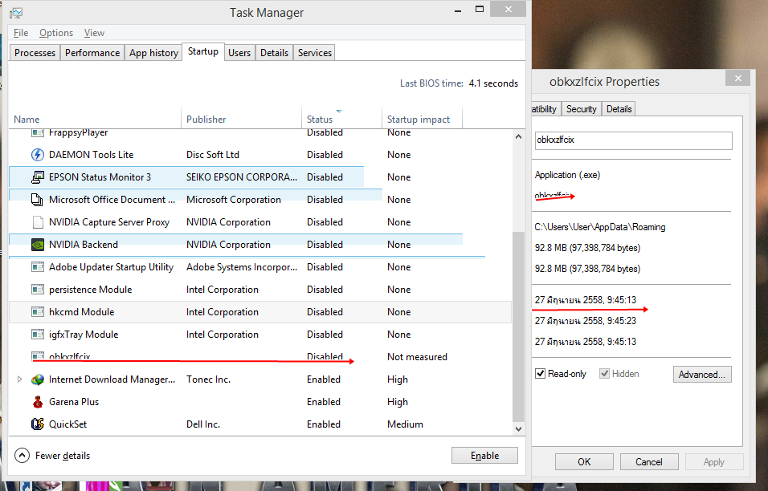Click the NVIDIA Capture Server Proxy file icon
The width and height of the screenshot is (768, 491).
pyautogui.click(x=38, y=222)
